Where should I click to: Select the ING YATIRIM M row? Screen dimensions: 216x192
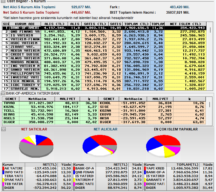[x=104, y=66]
